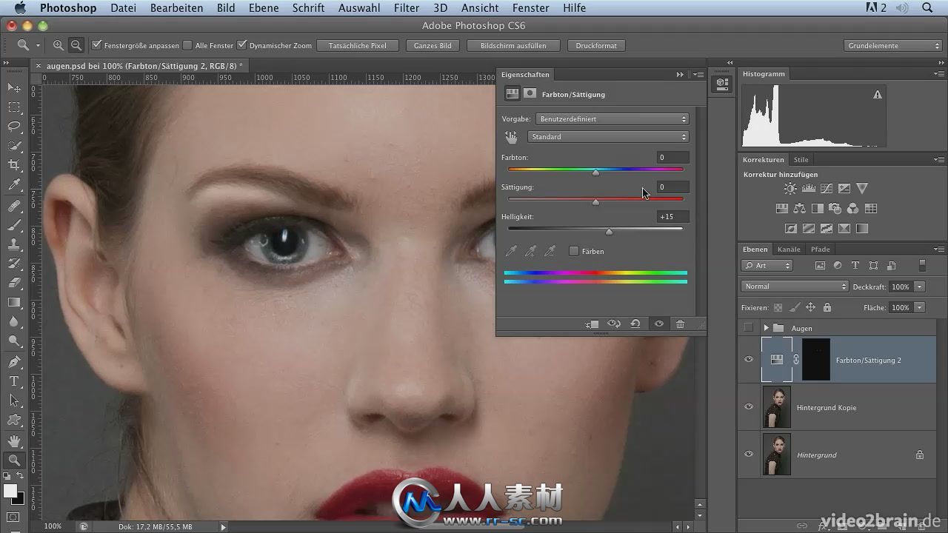Toggle Dynamischer Zoom checkbox
Image resolution: width=948 pixels, height=533 pixels.
pos(242,45)
